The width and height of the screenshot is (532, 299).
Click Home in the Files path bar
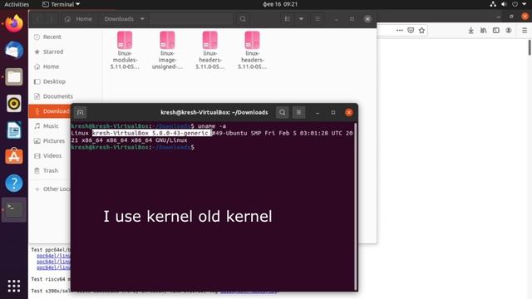pyautogui.click(x=78, y=19)
